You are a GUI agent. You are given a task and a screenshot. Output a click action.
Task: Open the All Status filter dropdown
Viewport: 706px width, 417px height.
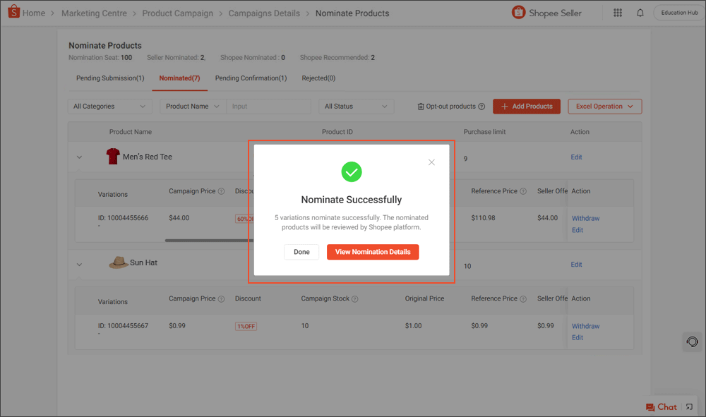[356, 106]
